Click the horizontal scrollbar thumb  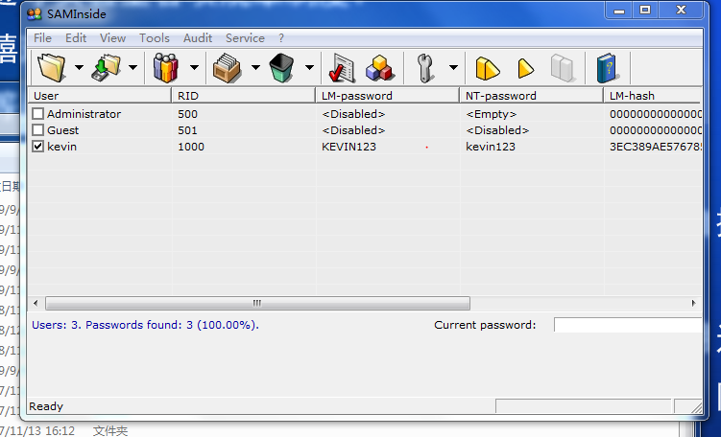click(x=257, y=303)
